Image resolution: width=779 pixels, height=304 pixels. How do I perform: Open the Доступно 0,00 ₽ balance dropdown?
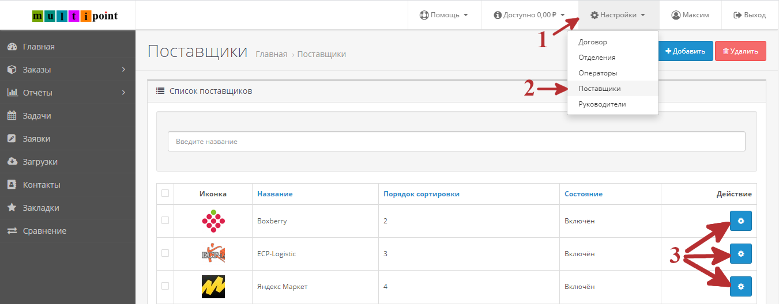(x=529, y=15)
